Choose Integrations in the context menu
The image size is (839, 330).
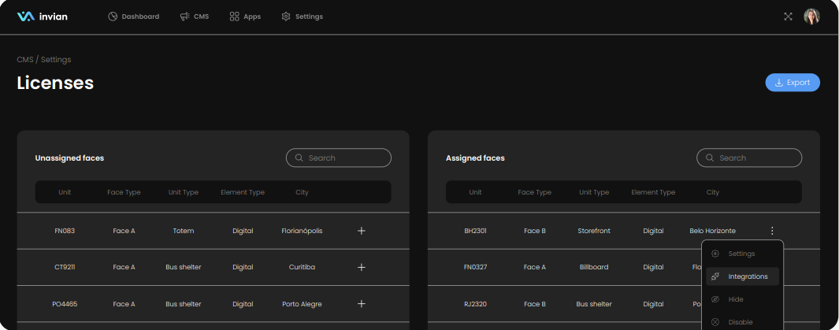tap(743, 276)
